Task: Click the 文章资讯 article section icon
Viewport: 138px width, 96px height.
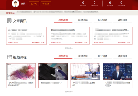Action: (x=9, y=21)
